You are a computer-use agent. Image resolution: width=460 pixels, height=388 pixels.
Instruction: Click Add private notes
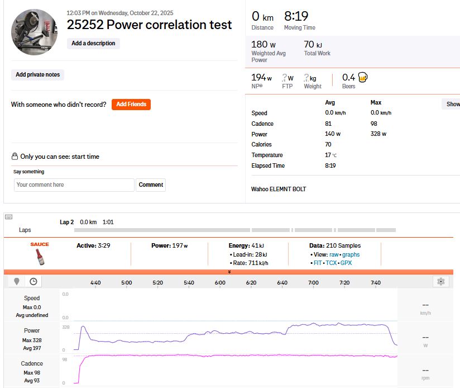pyautogui.click(x=37, y=74)
